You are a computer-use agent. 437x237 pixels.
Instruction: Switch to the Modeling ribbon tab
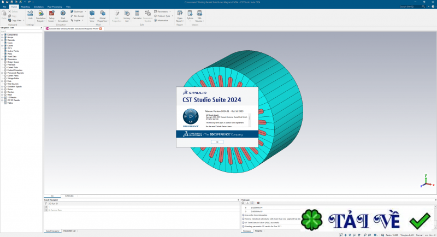[26, 7]
